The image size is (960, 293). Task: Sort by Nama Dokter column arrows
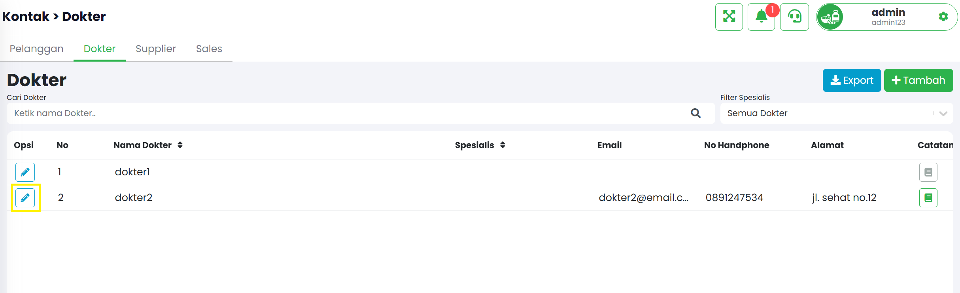(x=180, y=145)
